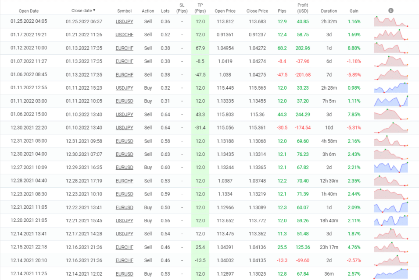View the mini chart for the 4.76% gain trade
Viewport: 419px width, 280px height.
(390, 247)
